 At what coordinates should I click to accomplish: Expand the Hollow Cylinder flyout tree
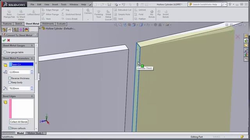pos(40,28)
